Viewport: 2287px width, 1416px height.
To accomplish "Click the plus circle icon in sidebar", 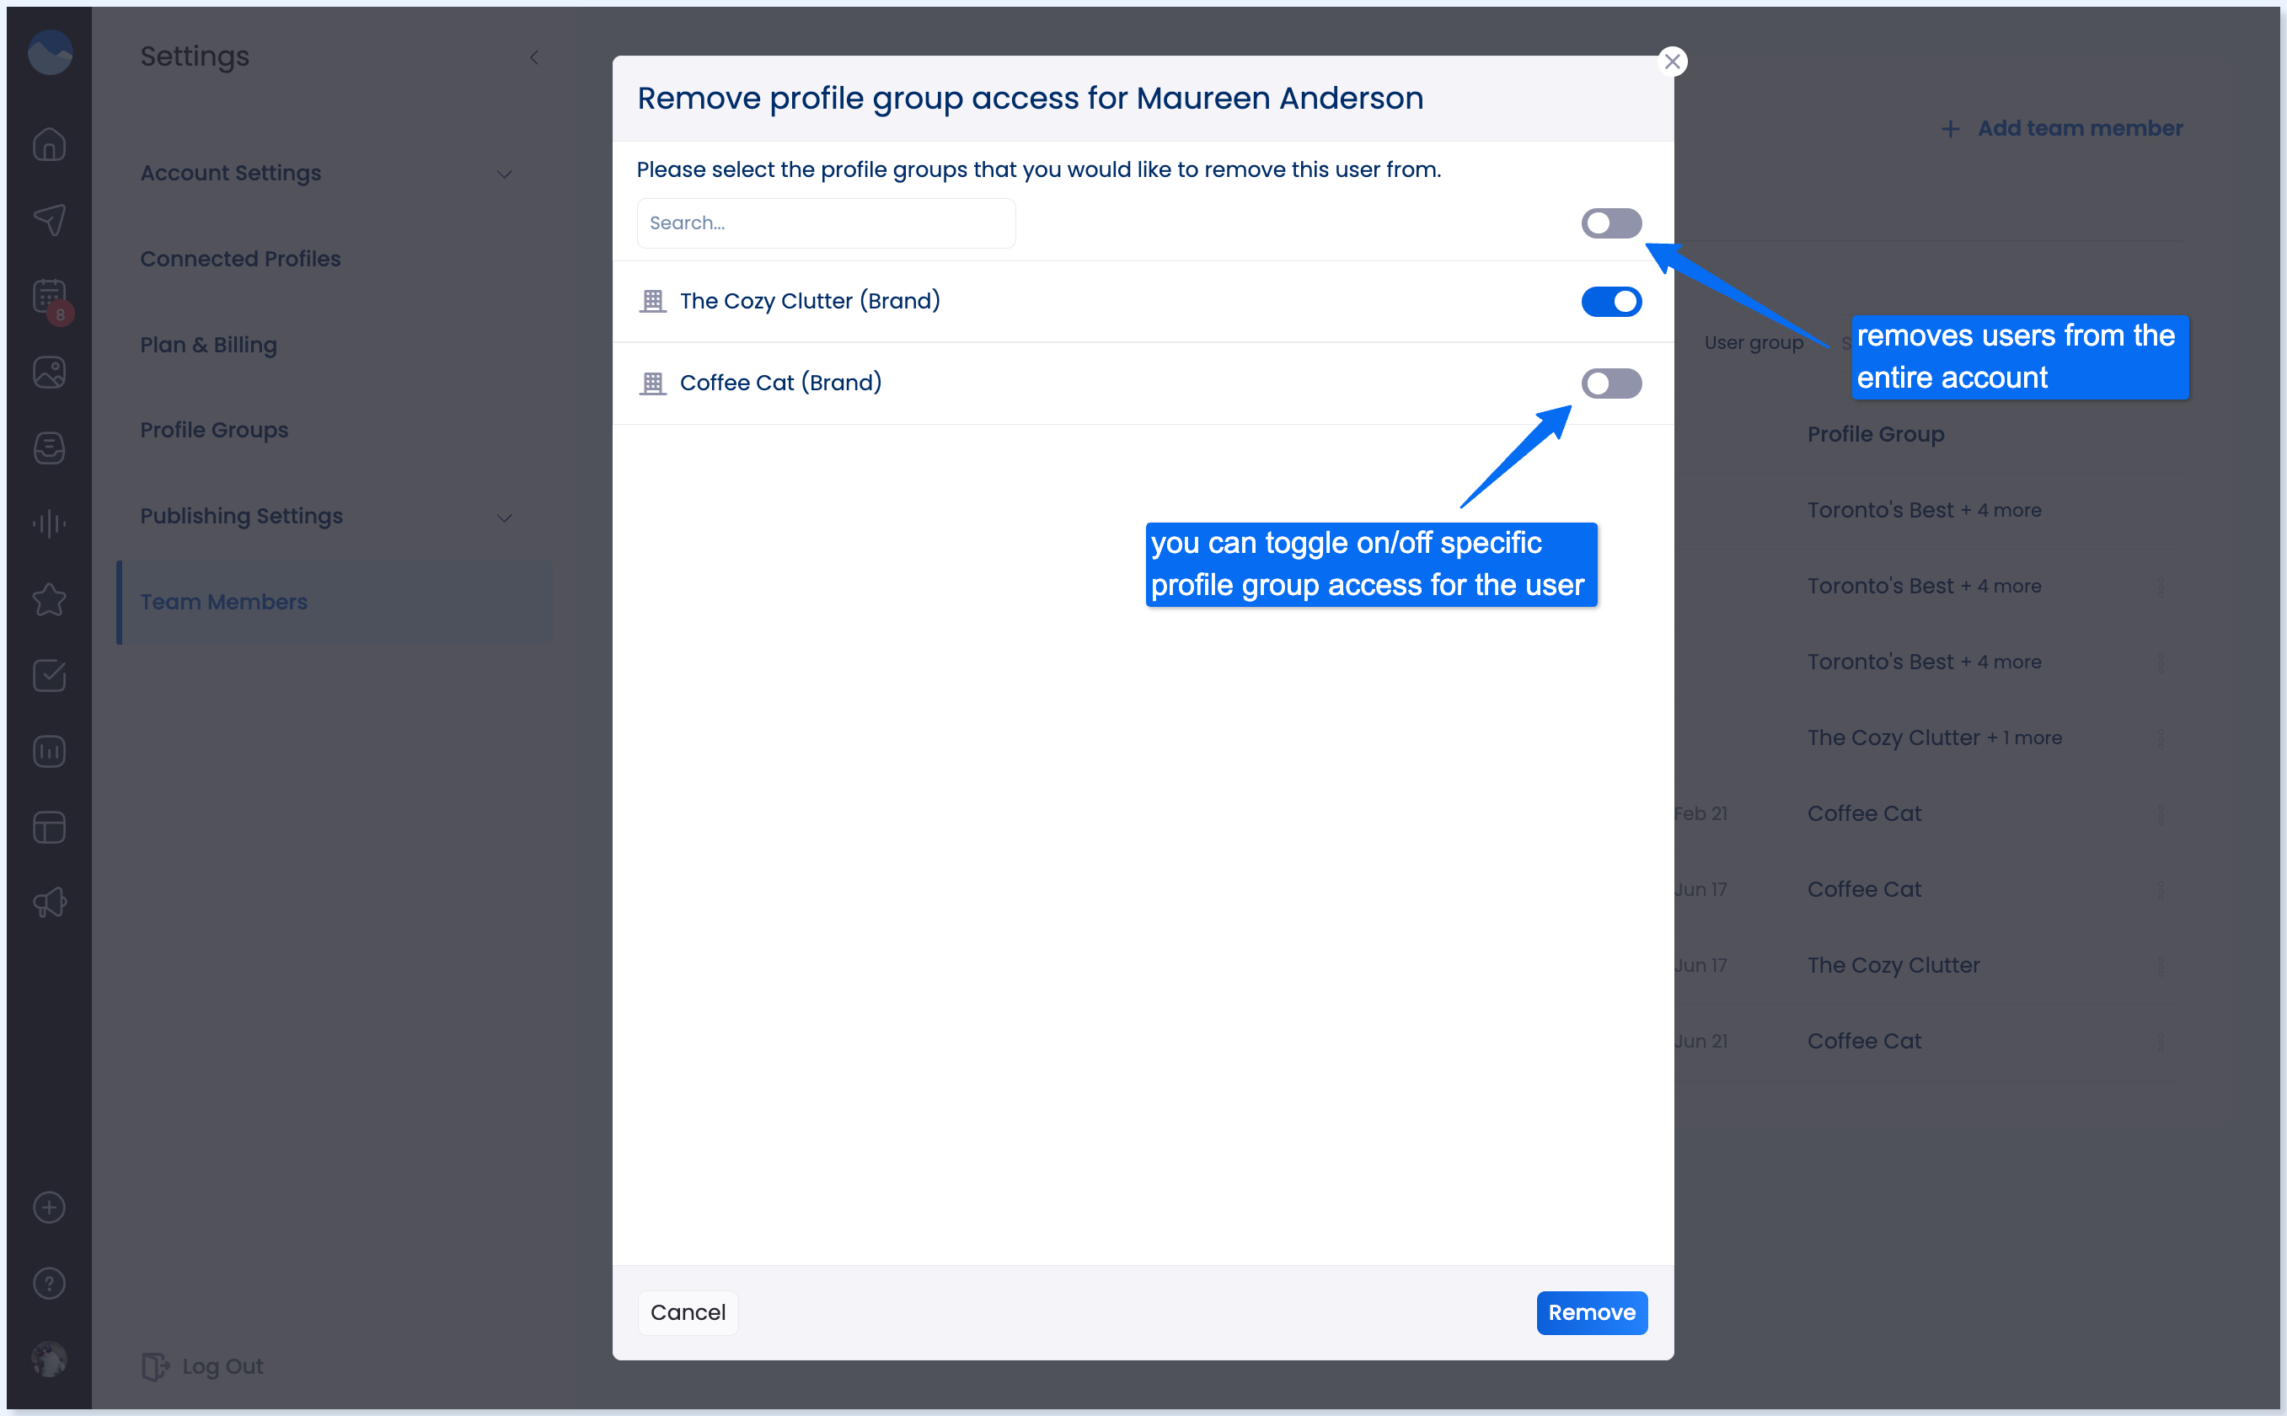I will (50, 1207).
